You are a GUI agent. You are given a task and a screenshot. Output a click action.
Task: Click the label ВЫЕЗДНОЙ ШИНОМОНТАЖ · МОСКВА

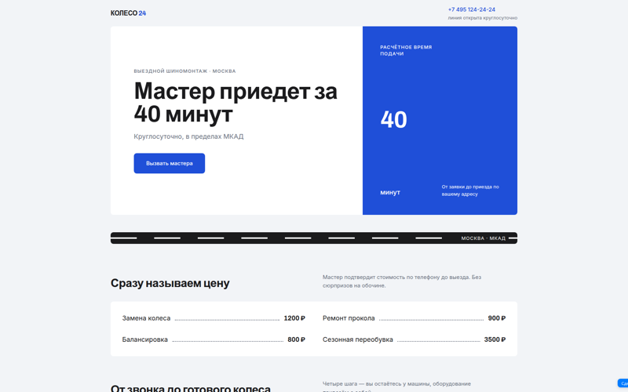pyautogui.click(x=184, y=71)
